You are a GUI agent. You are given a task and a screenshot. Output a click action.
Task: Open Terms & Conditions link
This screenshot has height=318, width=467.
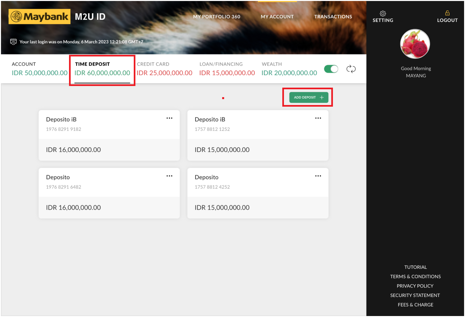pos(415,277)
